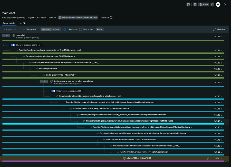Click code icon of PrometheusAuthMiddleware span
The height and width of the screenshot is (167, 231).
pyautogui.click(x=98, y=133)
